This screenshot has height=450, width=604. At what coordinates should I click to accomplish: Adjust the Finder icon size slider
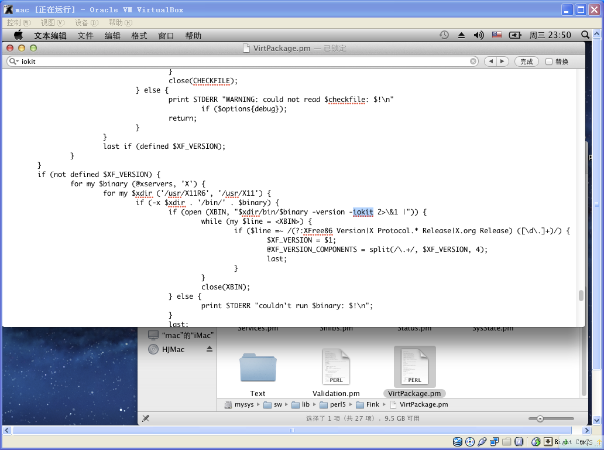[x=540, y=418]
